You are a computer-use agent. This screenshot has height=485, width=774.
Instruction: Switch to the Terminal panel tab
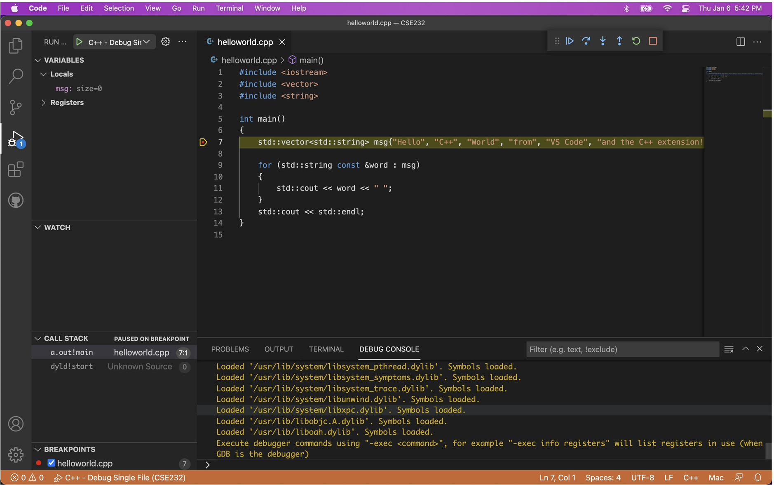(326, 349)
